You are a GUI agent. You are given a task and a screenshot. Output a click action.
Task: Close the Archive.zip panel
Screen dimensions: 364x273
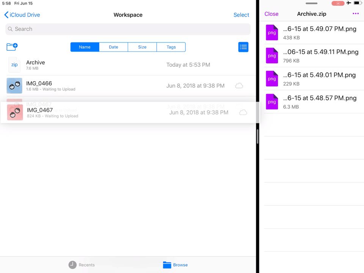[x=271, y=14]
